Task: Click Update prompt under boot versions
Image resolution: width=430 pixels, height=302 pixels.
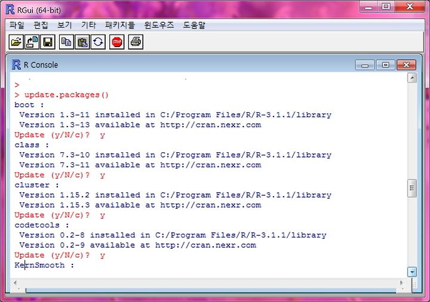Action: point(60,135)
